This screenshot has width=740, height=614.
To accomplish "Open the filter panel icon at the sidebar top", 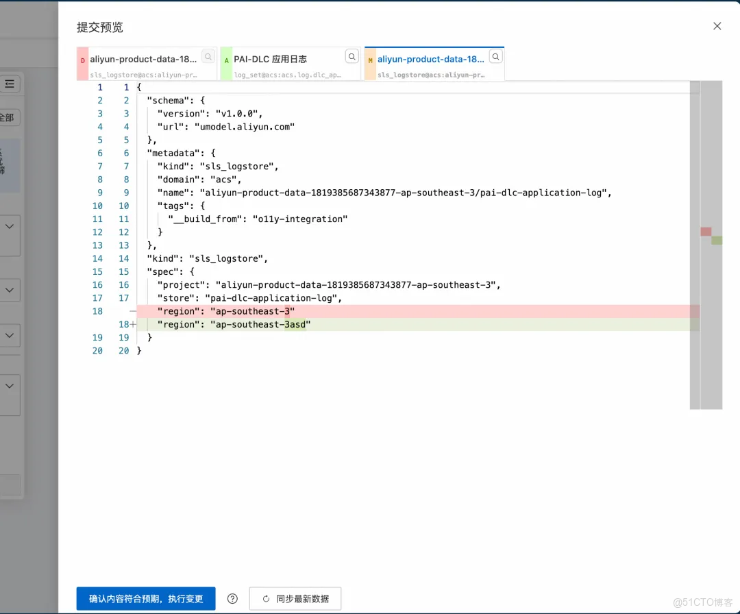I will [x=10, y=84].
